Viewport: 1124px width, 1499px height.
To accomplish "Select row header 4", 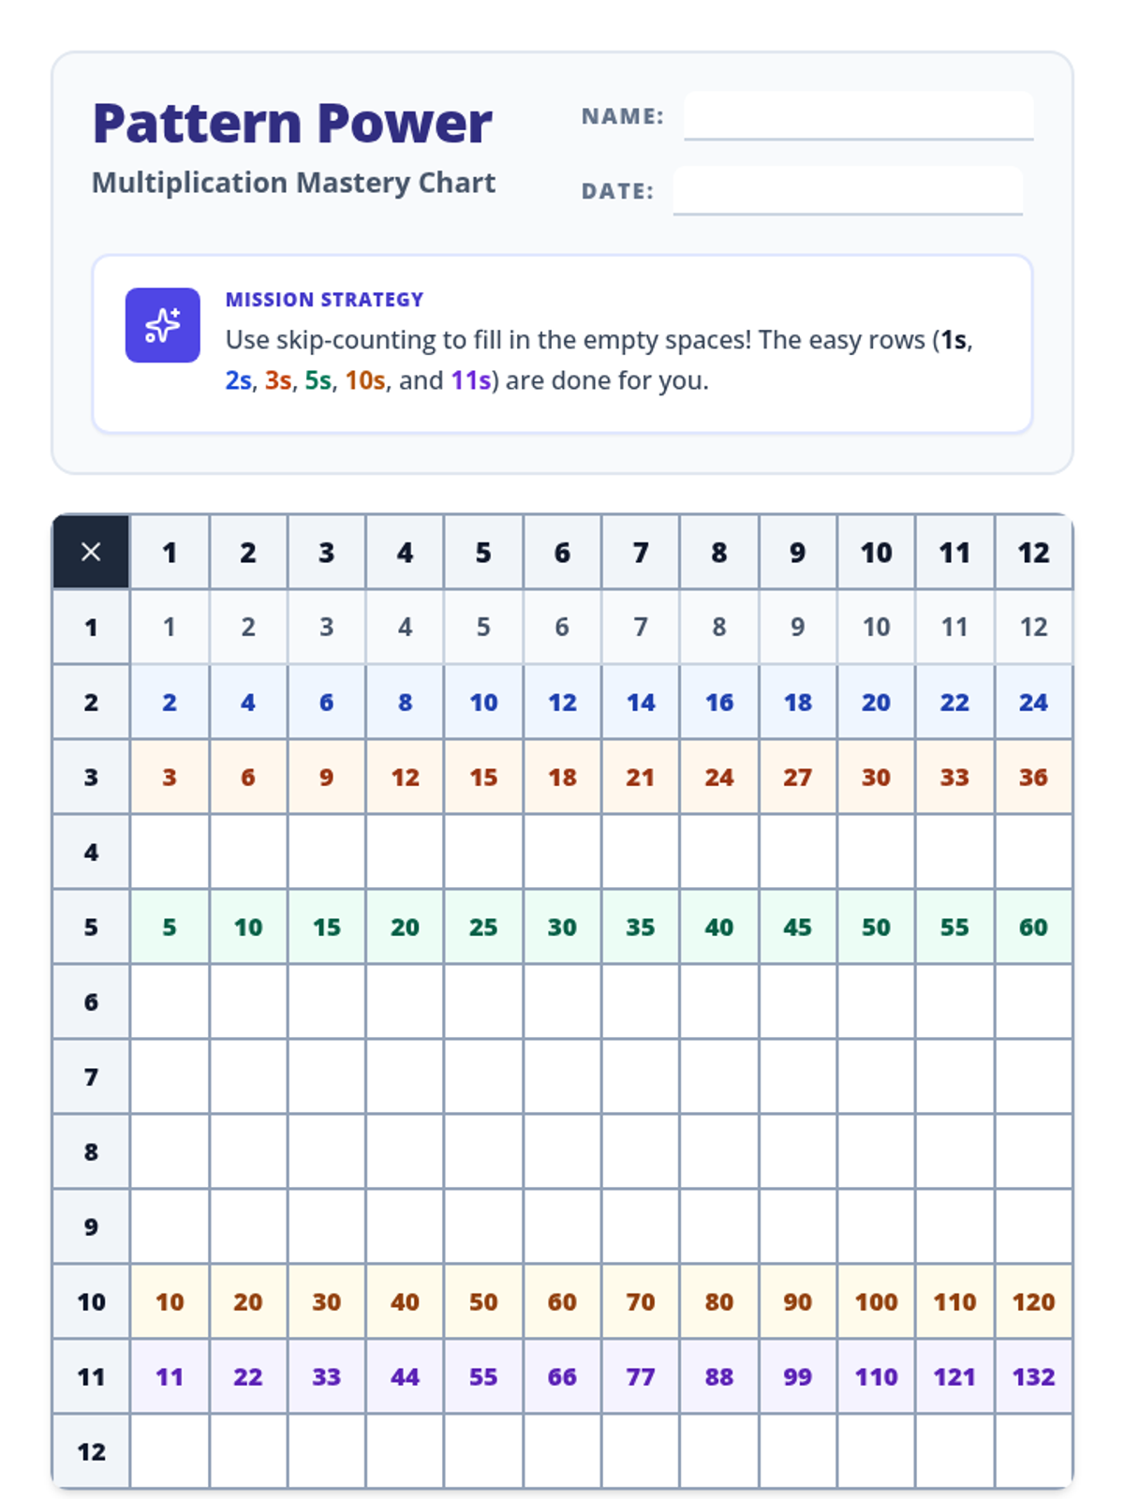I will point(91,852).
